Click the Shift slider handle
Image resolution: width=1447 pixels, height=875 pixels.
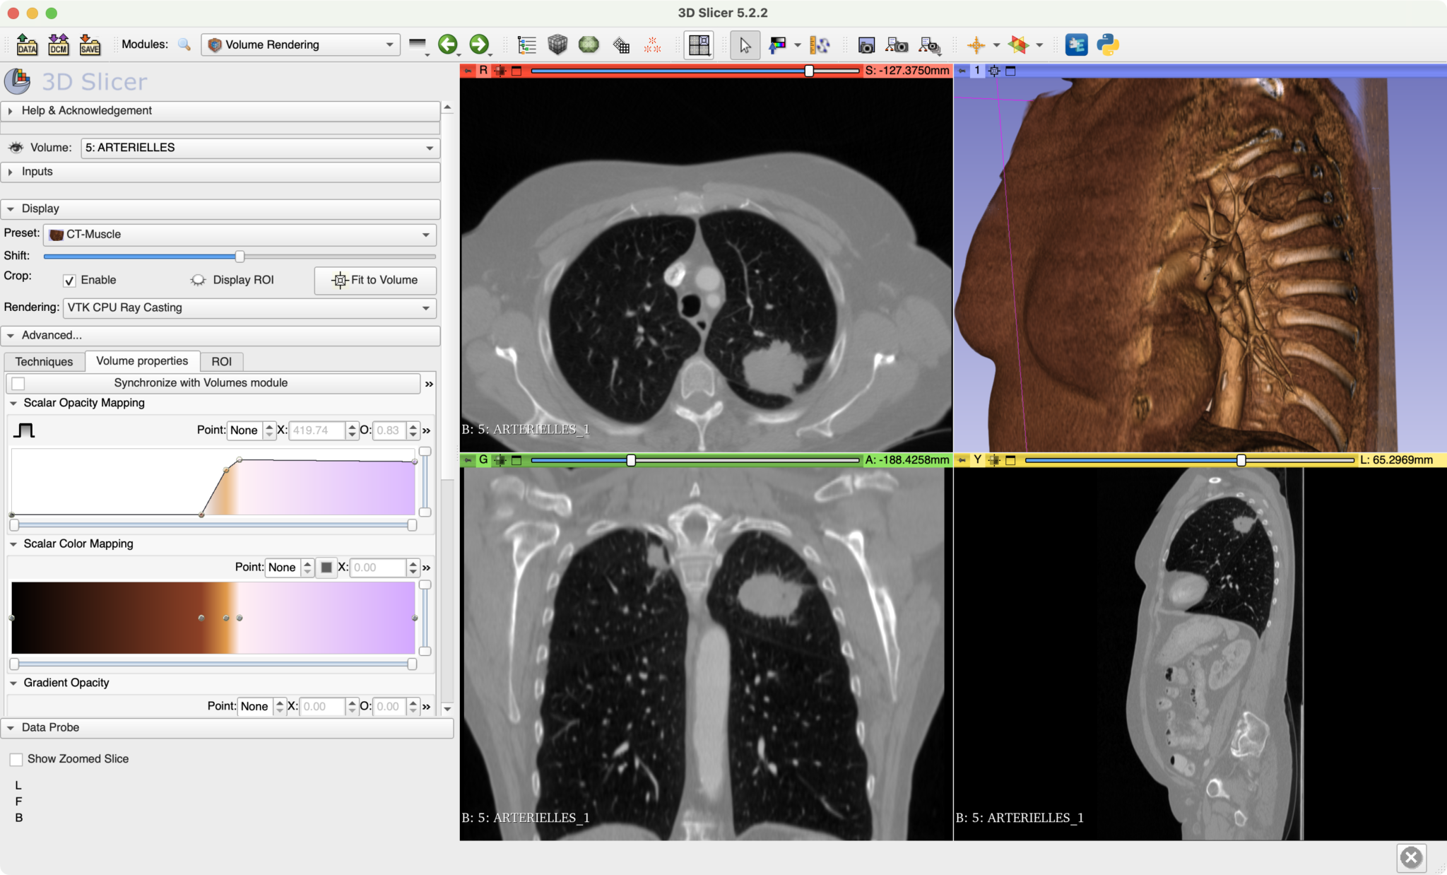(240, 257)
